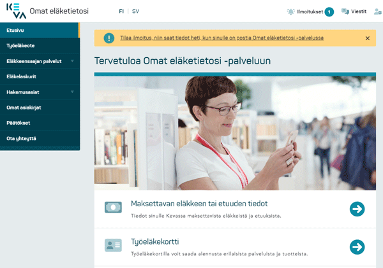
Task: Open Ota yhteyttä menu item
Action: (x=40, y=138)
